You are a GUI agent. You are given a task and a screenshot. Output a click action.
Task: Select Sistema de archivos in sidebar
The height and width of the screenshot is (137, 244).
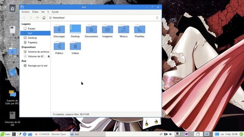(x=35, y=52)
